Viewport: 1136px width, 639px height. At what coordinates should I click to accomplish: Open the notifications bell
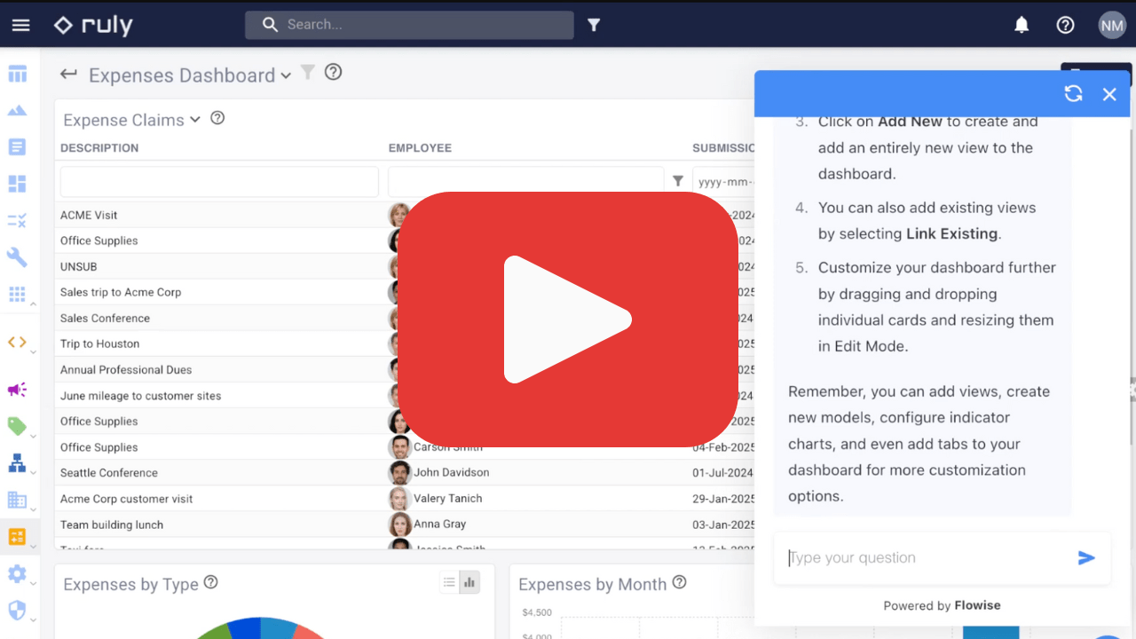tap(1022, 25)
